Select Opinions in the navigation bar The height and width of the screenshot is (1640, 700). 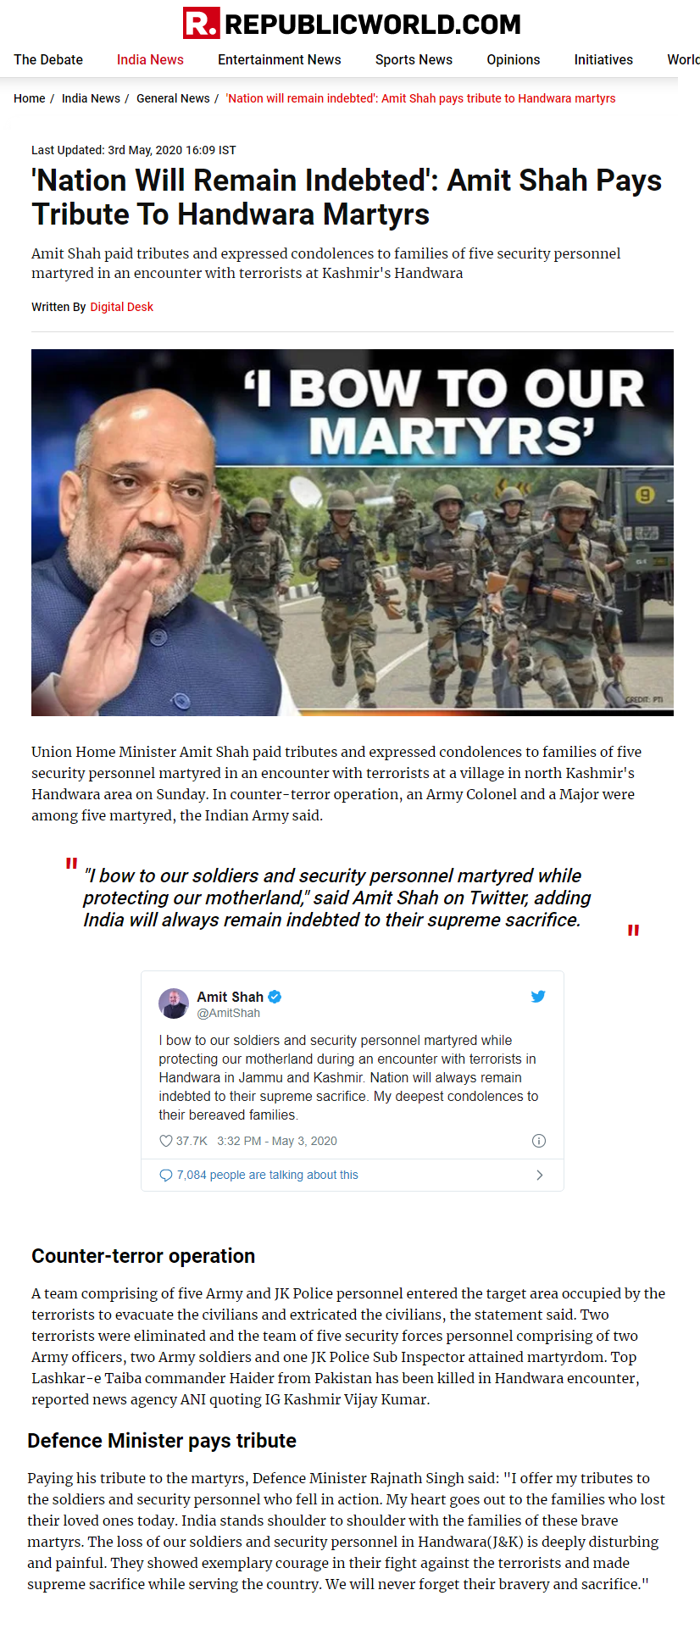click(514, 59)
